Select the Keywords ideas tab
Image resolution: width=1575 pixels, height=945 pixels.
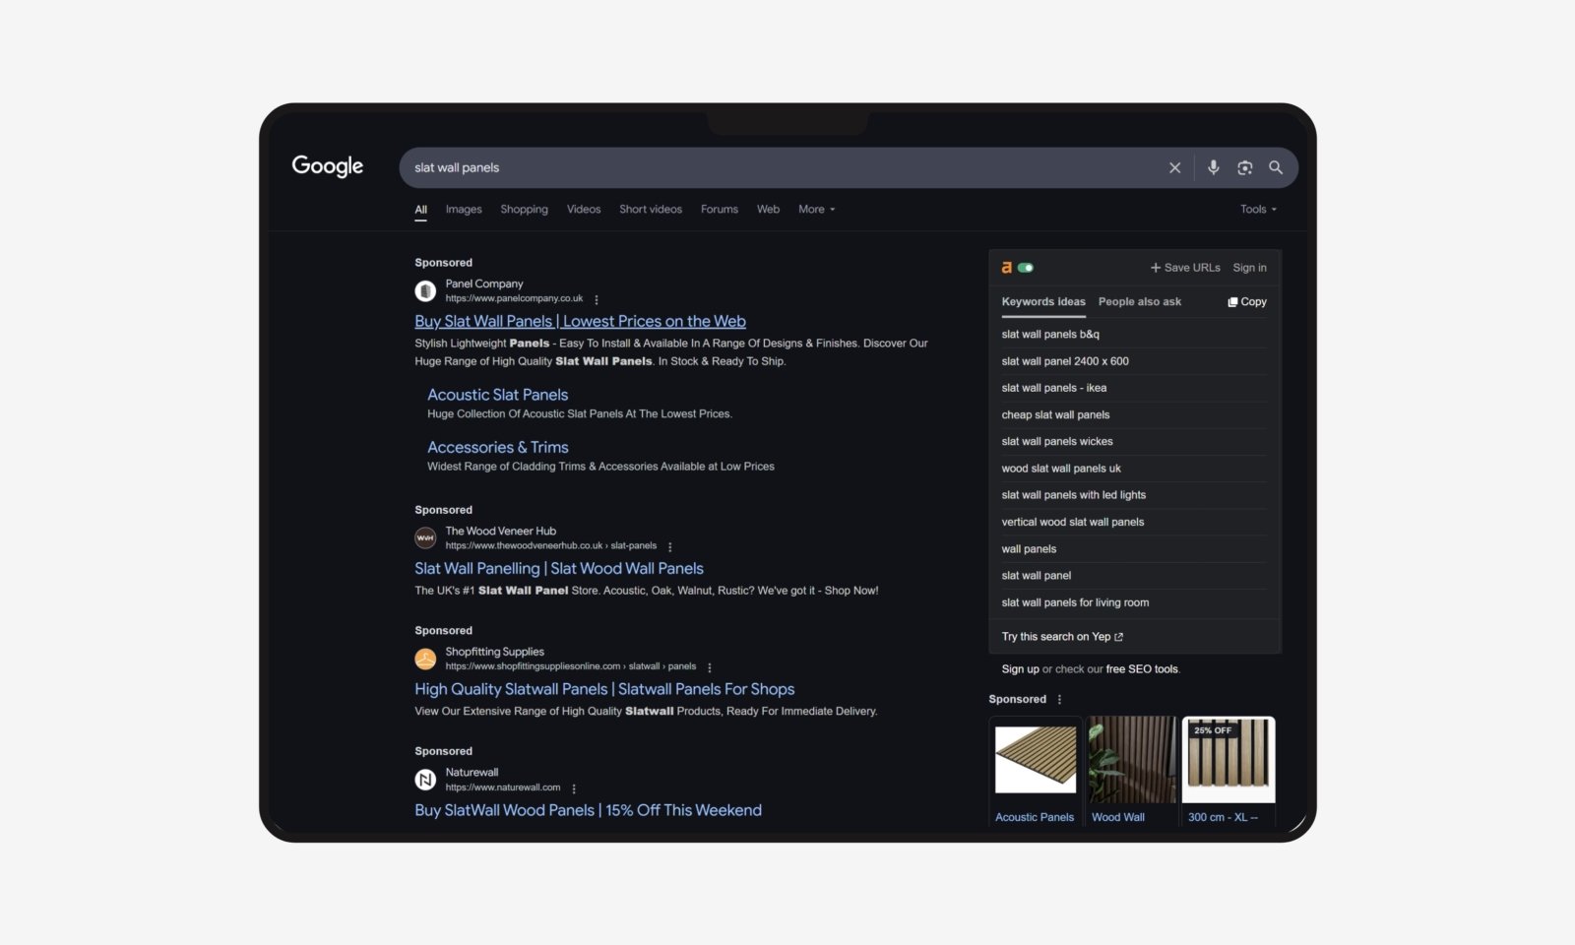tap(1043, 302)
